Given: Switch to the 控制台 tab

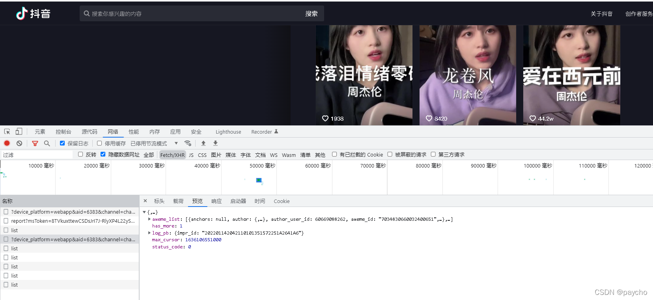Looking at the screenshot, I should point(63,132).
